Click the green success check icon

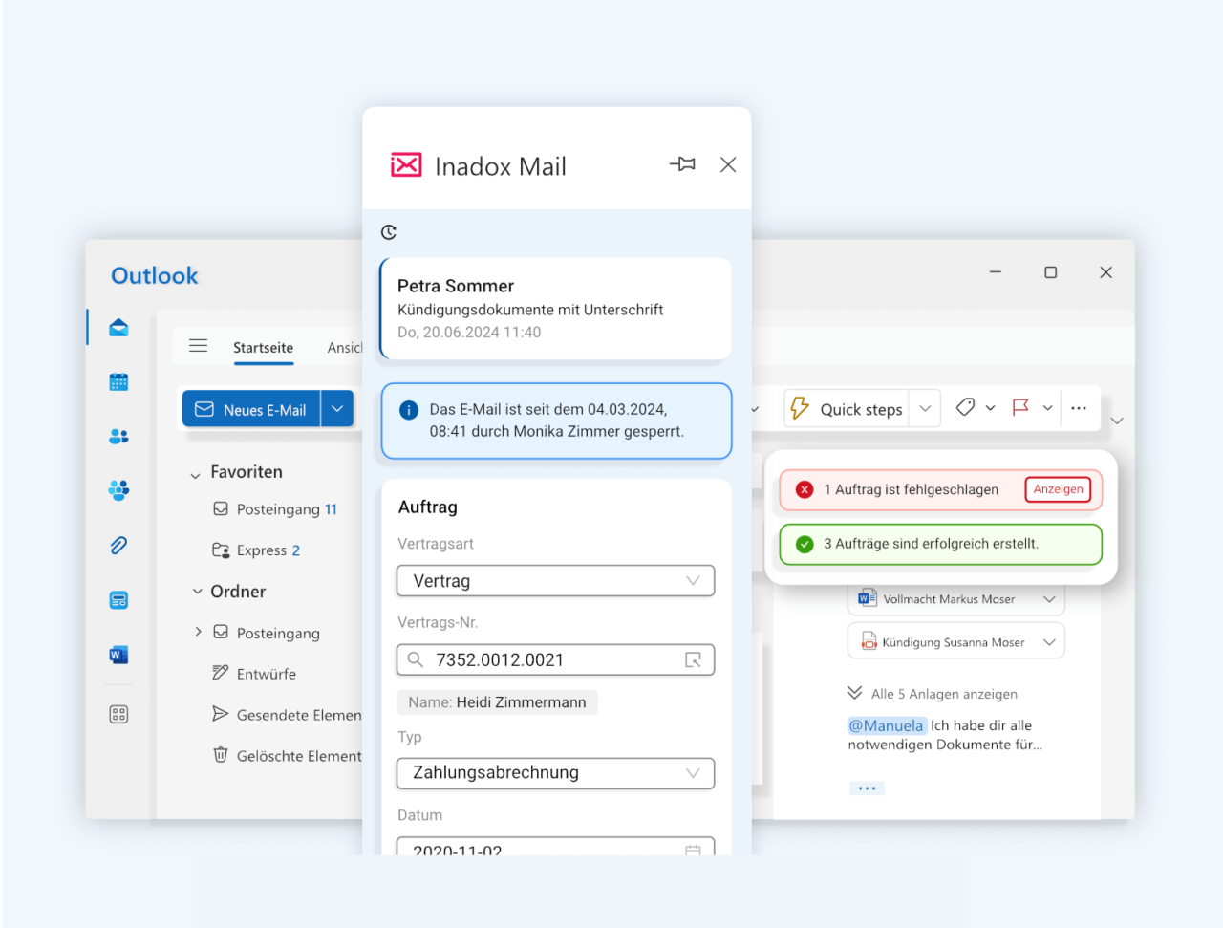click(x=805, y=544)
